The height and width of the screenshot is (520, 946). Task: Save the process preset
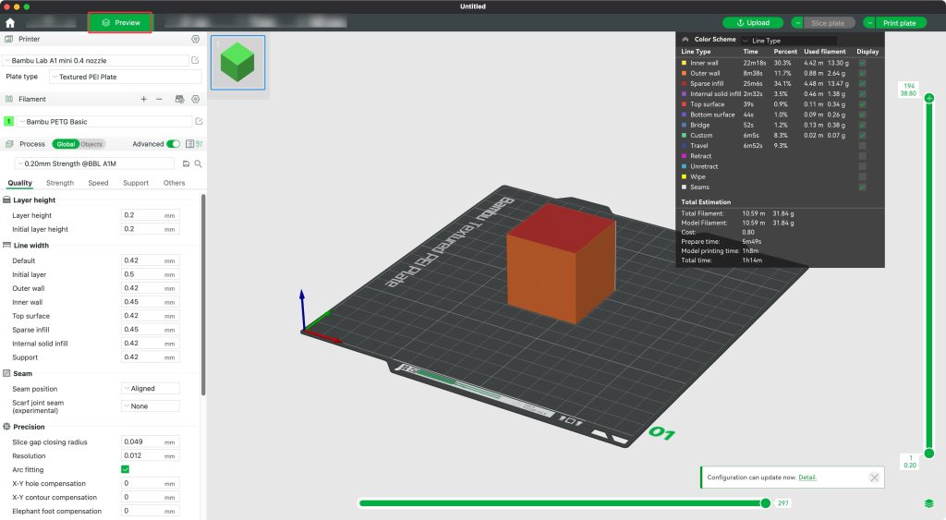[186, 163]
